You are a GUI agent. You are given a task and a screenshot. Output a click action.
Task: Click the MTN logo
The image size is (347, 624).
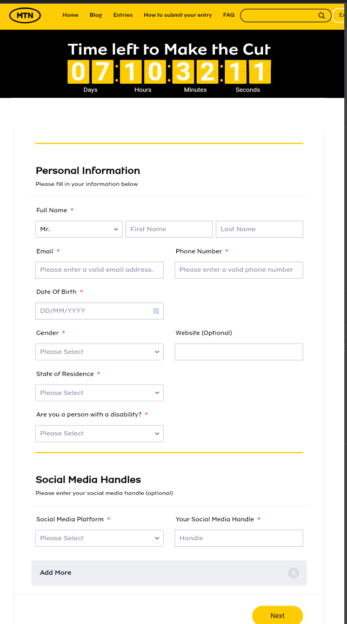pos(25,15)
